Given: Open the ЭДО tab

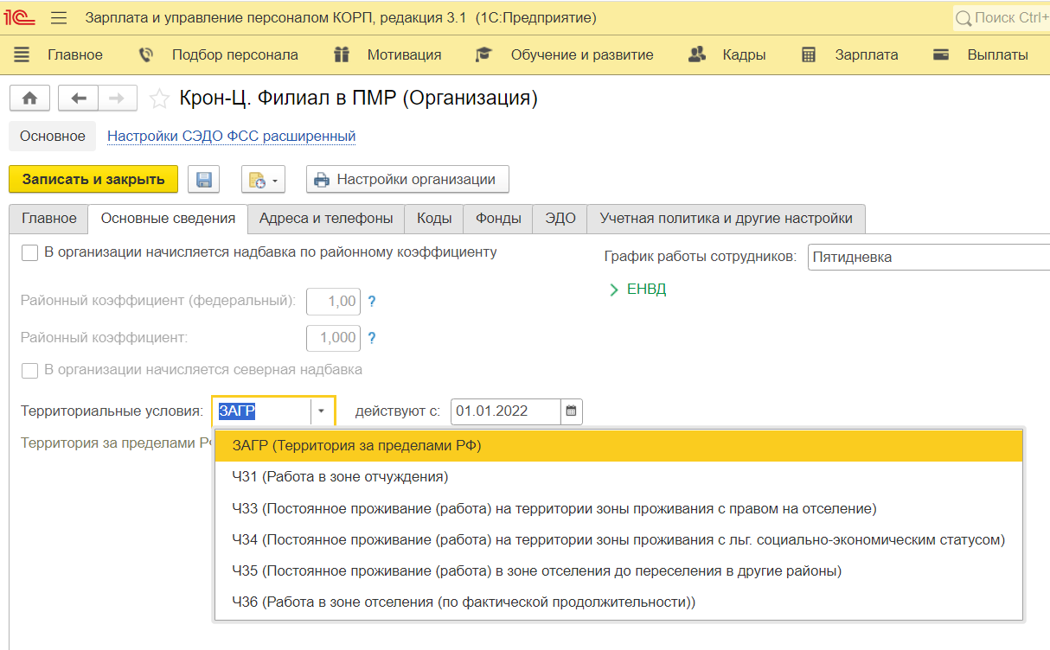Looking at the screenshot, I should pos(560,219).
